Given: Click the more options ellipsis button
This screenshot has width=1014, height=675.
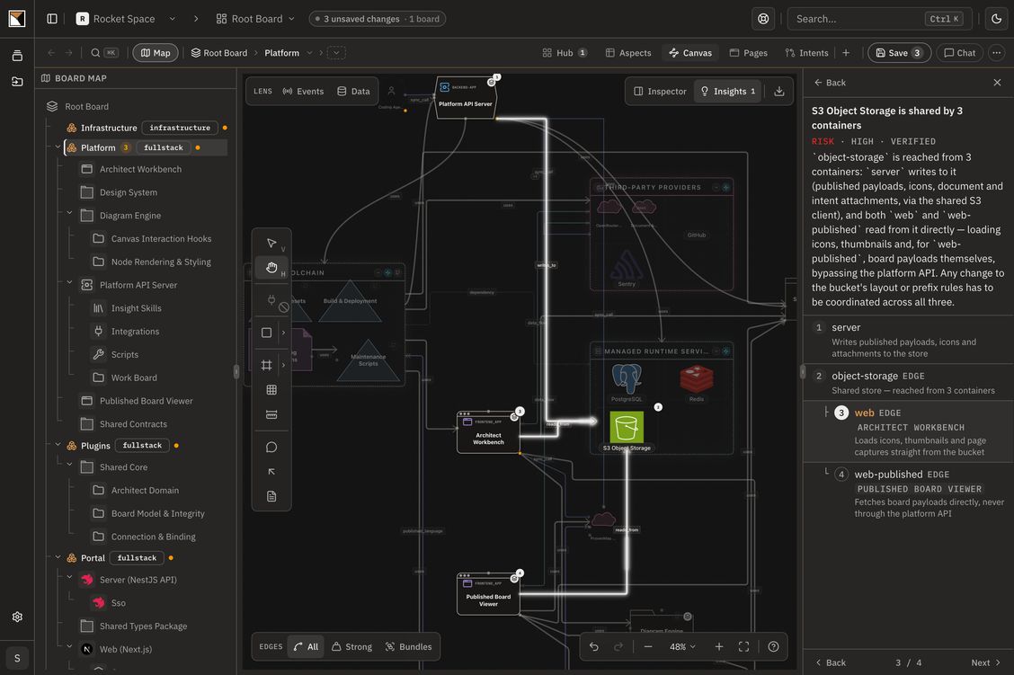Looking at the screenshot, I should [x=997, y=52].
